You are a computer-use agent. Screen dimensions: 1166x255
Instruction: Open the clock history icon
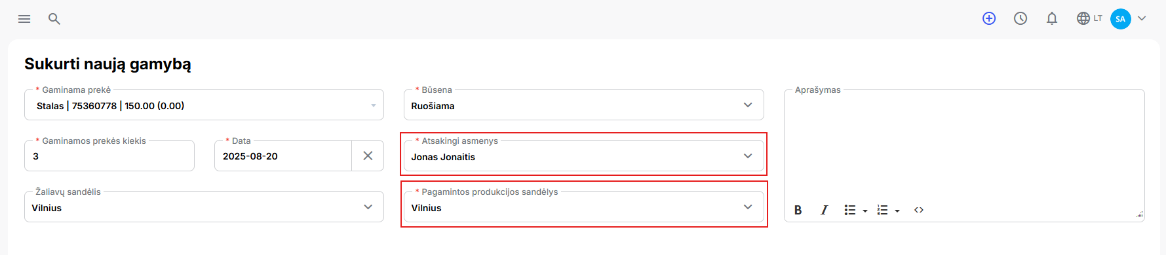coord(1020,18)
